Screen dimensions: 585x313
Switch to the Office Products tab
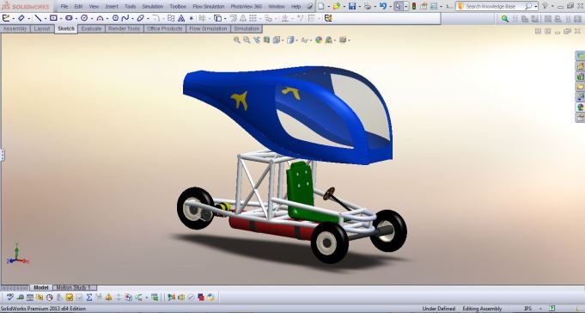pyautogui.click(x=165, y=28)
